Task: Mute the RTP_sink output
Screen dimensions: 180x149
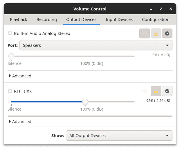Action: click(x=145, y=91)
